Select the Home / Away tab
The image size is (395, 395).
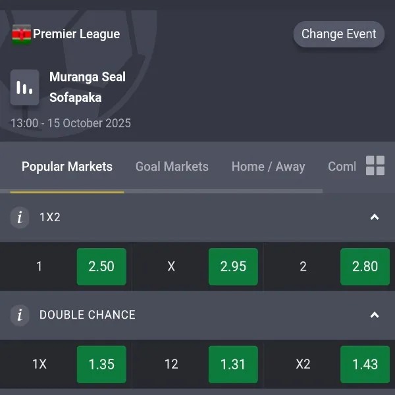268,167
